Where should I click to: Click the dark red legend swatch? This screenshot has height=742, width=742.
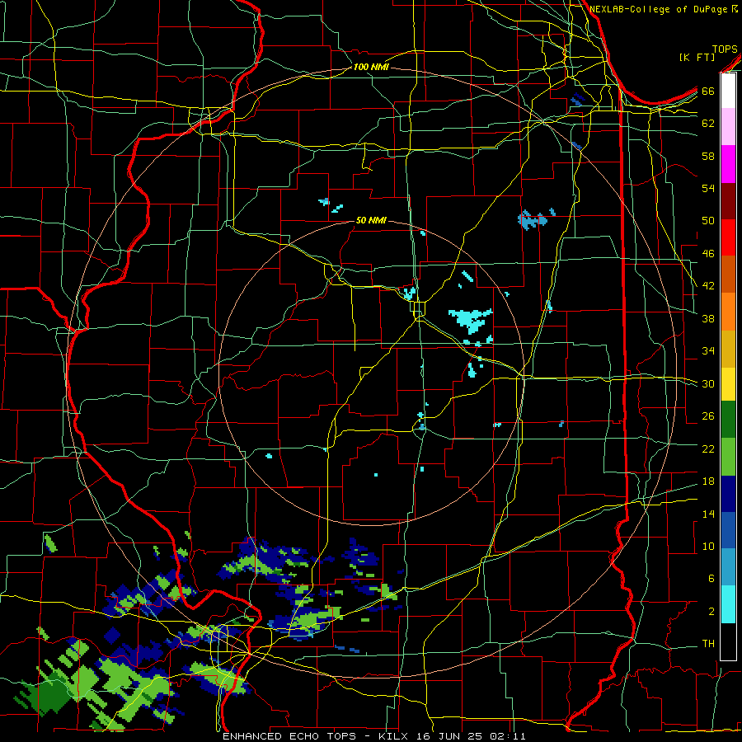[x=728, y=201]
